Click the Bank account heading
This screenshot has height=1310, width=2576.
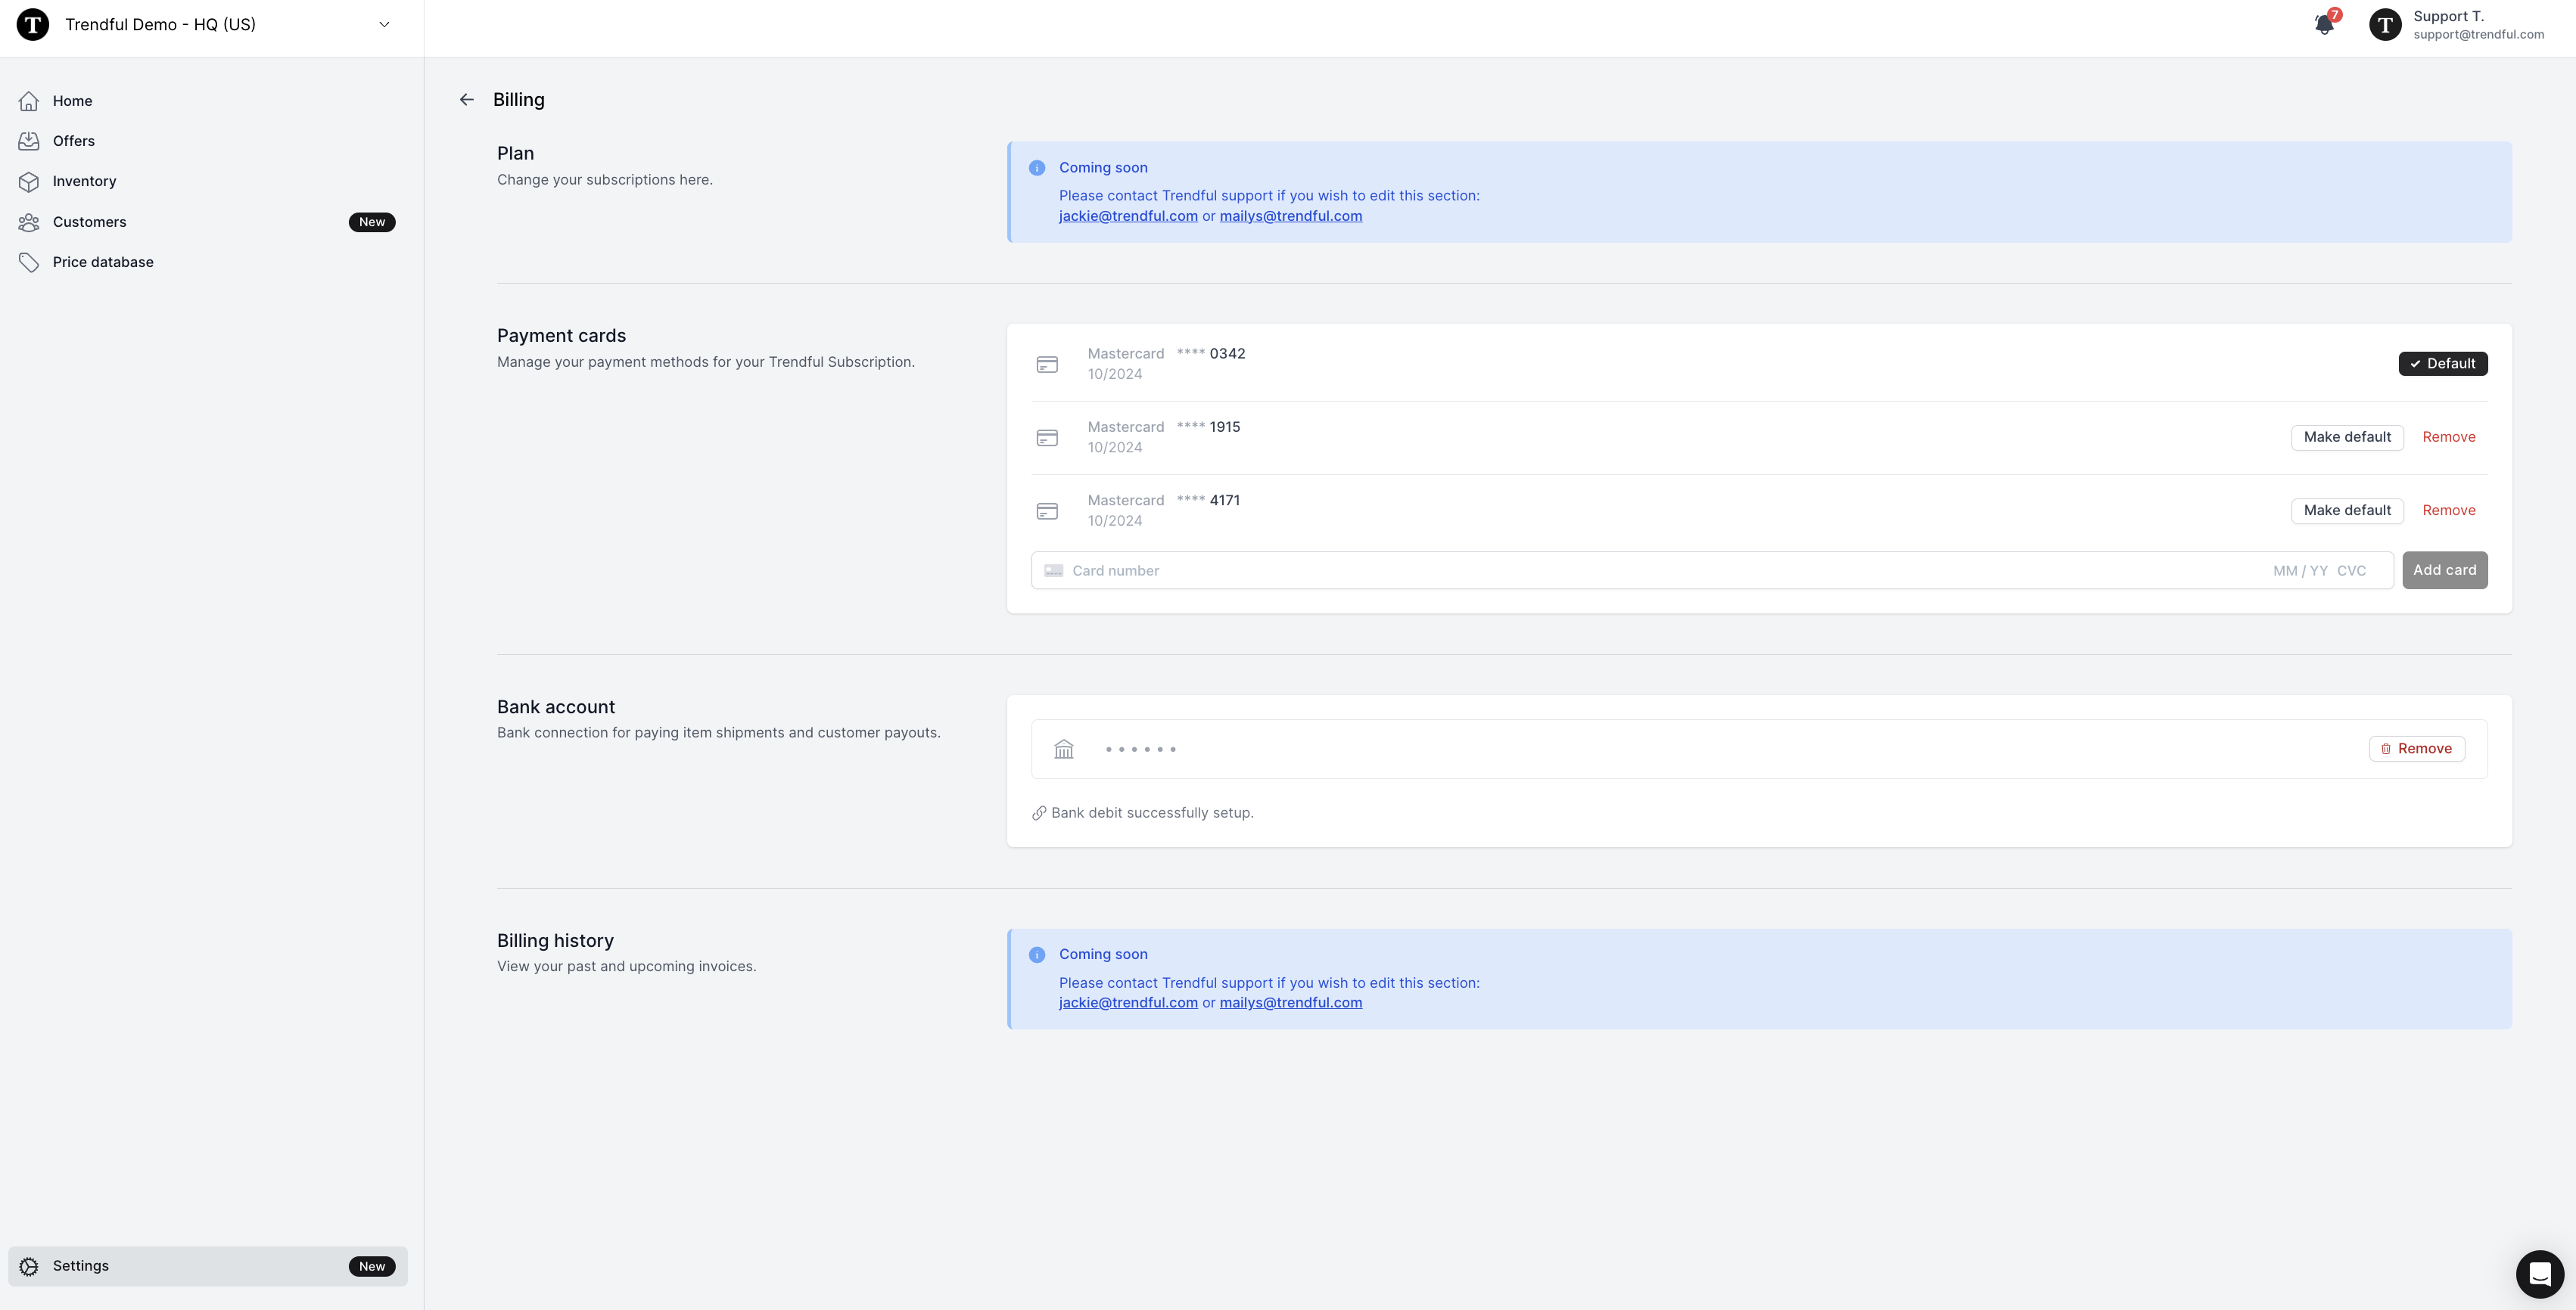pos(556,707)
